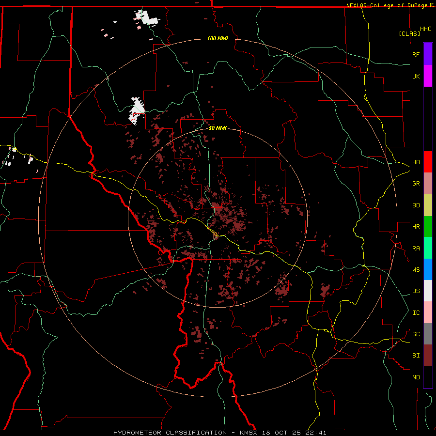Image resolution: width=436 pixels, height=436 pixels.
Task: Click the HYDROMETEOR CLASSIFICATION title text
Action: click(x=170, y=433)
